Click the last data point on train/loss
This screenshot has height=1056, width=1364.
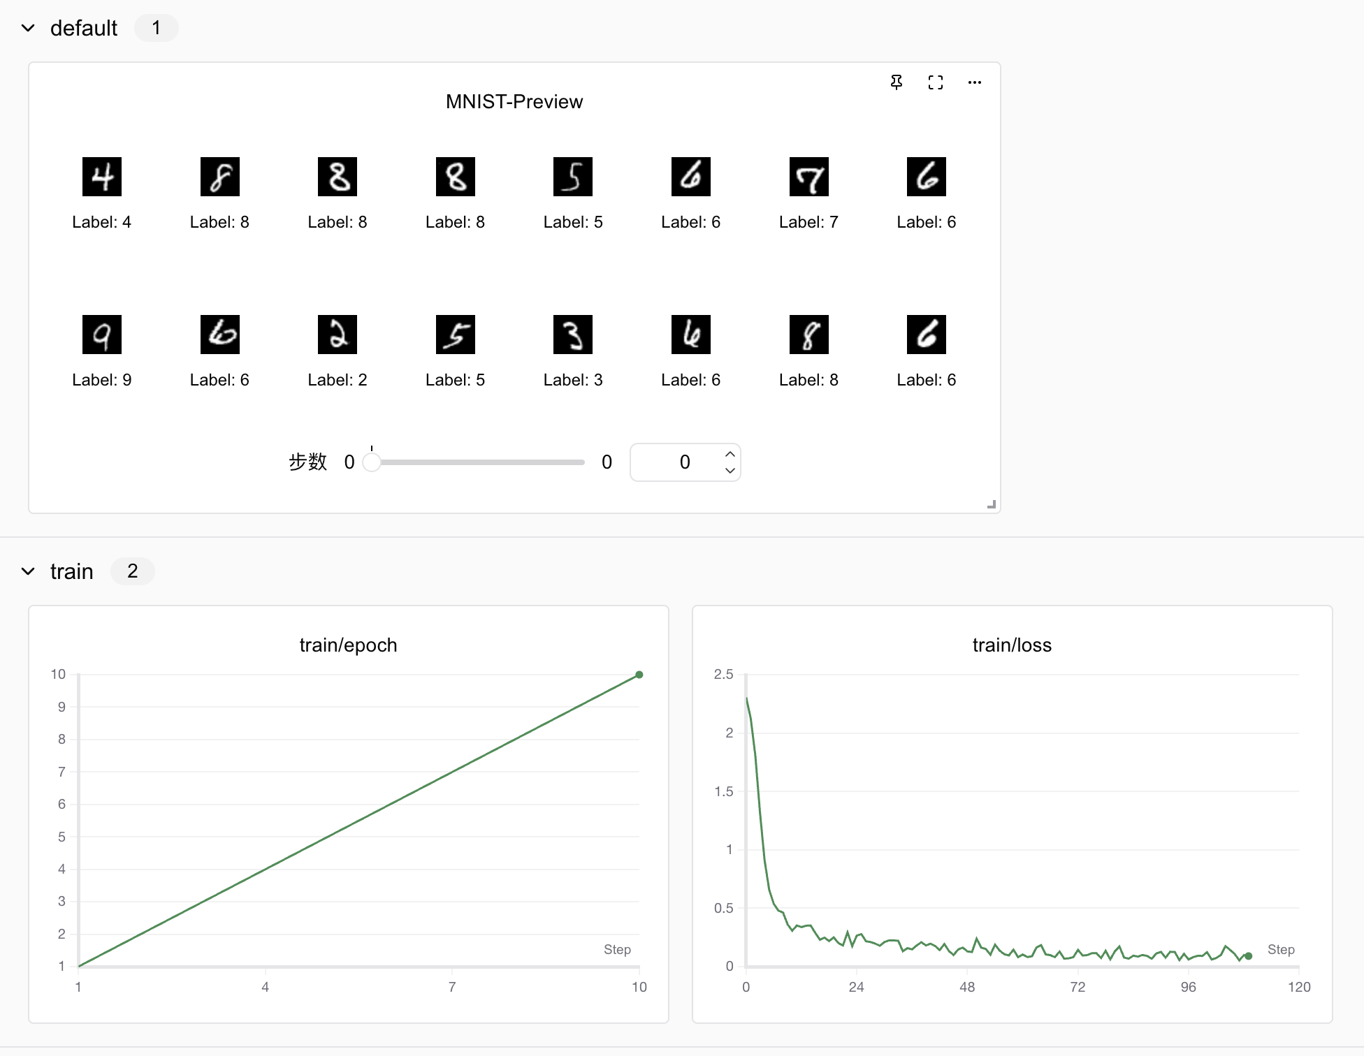click(1249, 956)
